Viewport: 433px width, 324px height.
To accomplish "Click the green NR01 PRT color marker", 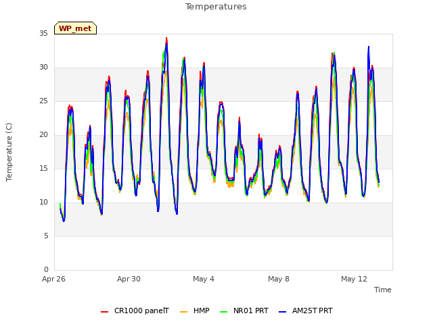I will point(224,312).
